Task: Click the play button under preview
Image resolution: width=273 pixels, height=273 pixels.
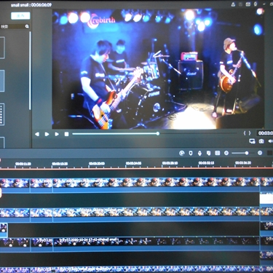Action: pos(47,134)
